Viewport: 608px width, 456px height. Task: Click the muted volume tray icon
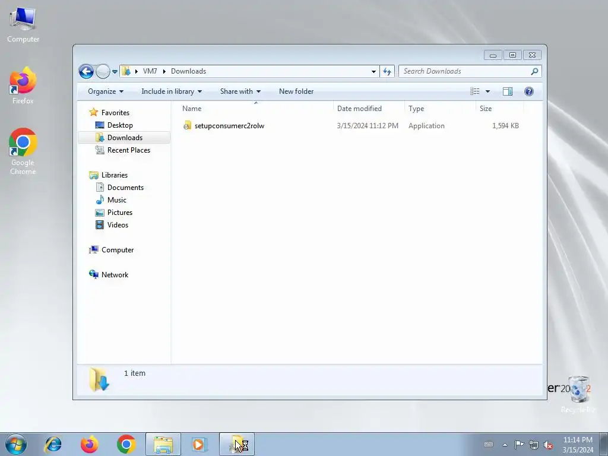[x=548, y=445]
